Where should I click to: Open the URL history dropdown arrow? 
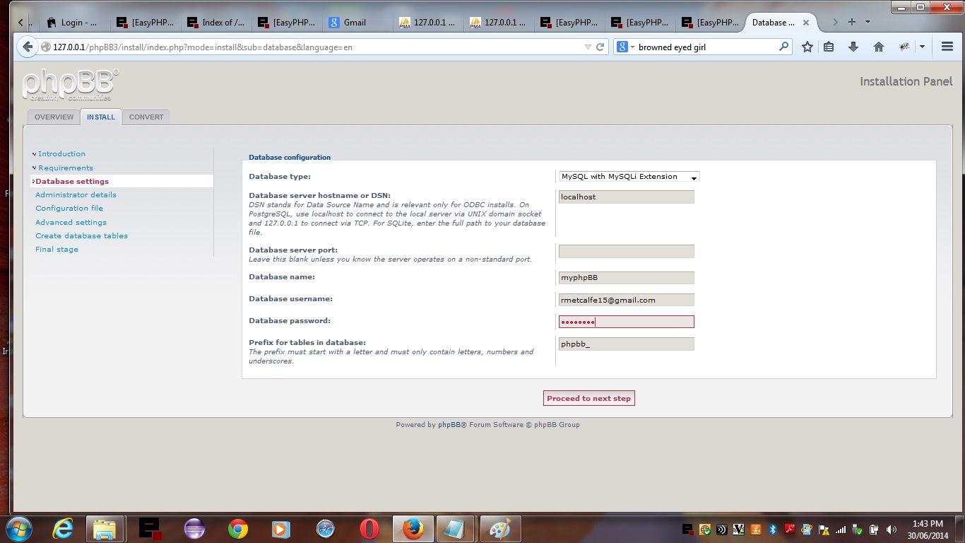[588, 47]
